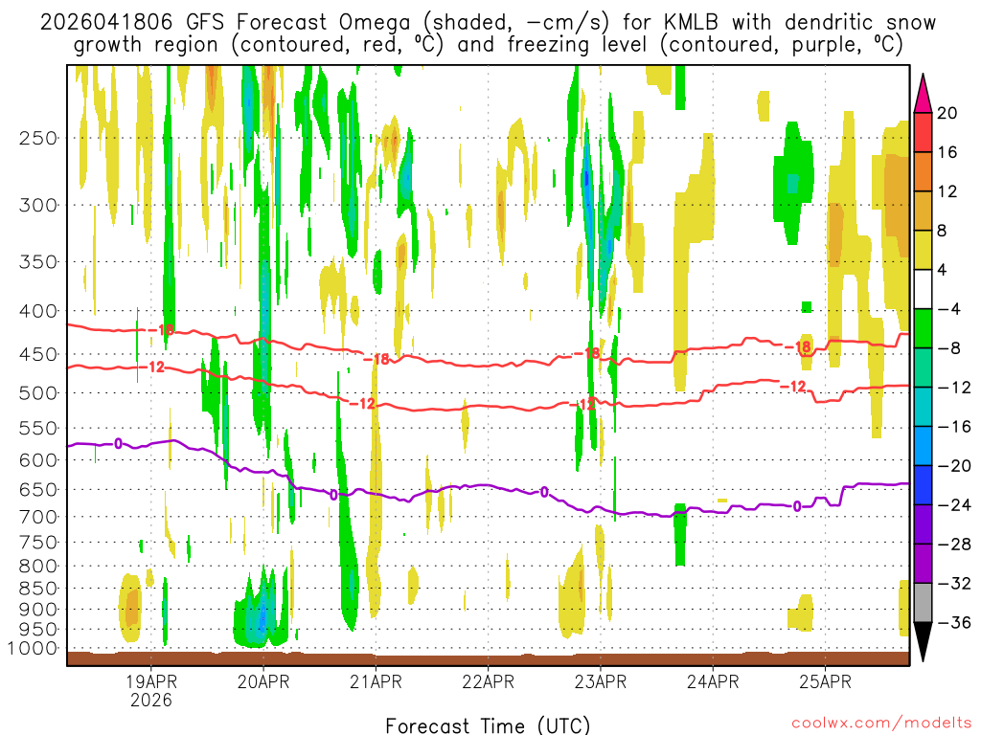
Task: Click the 19APR date label on time axis
Action: (150, 681)
